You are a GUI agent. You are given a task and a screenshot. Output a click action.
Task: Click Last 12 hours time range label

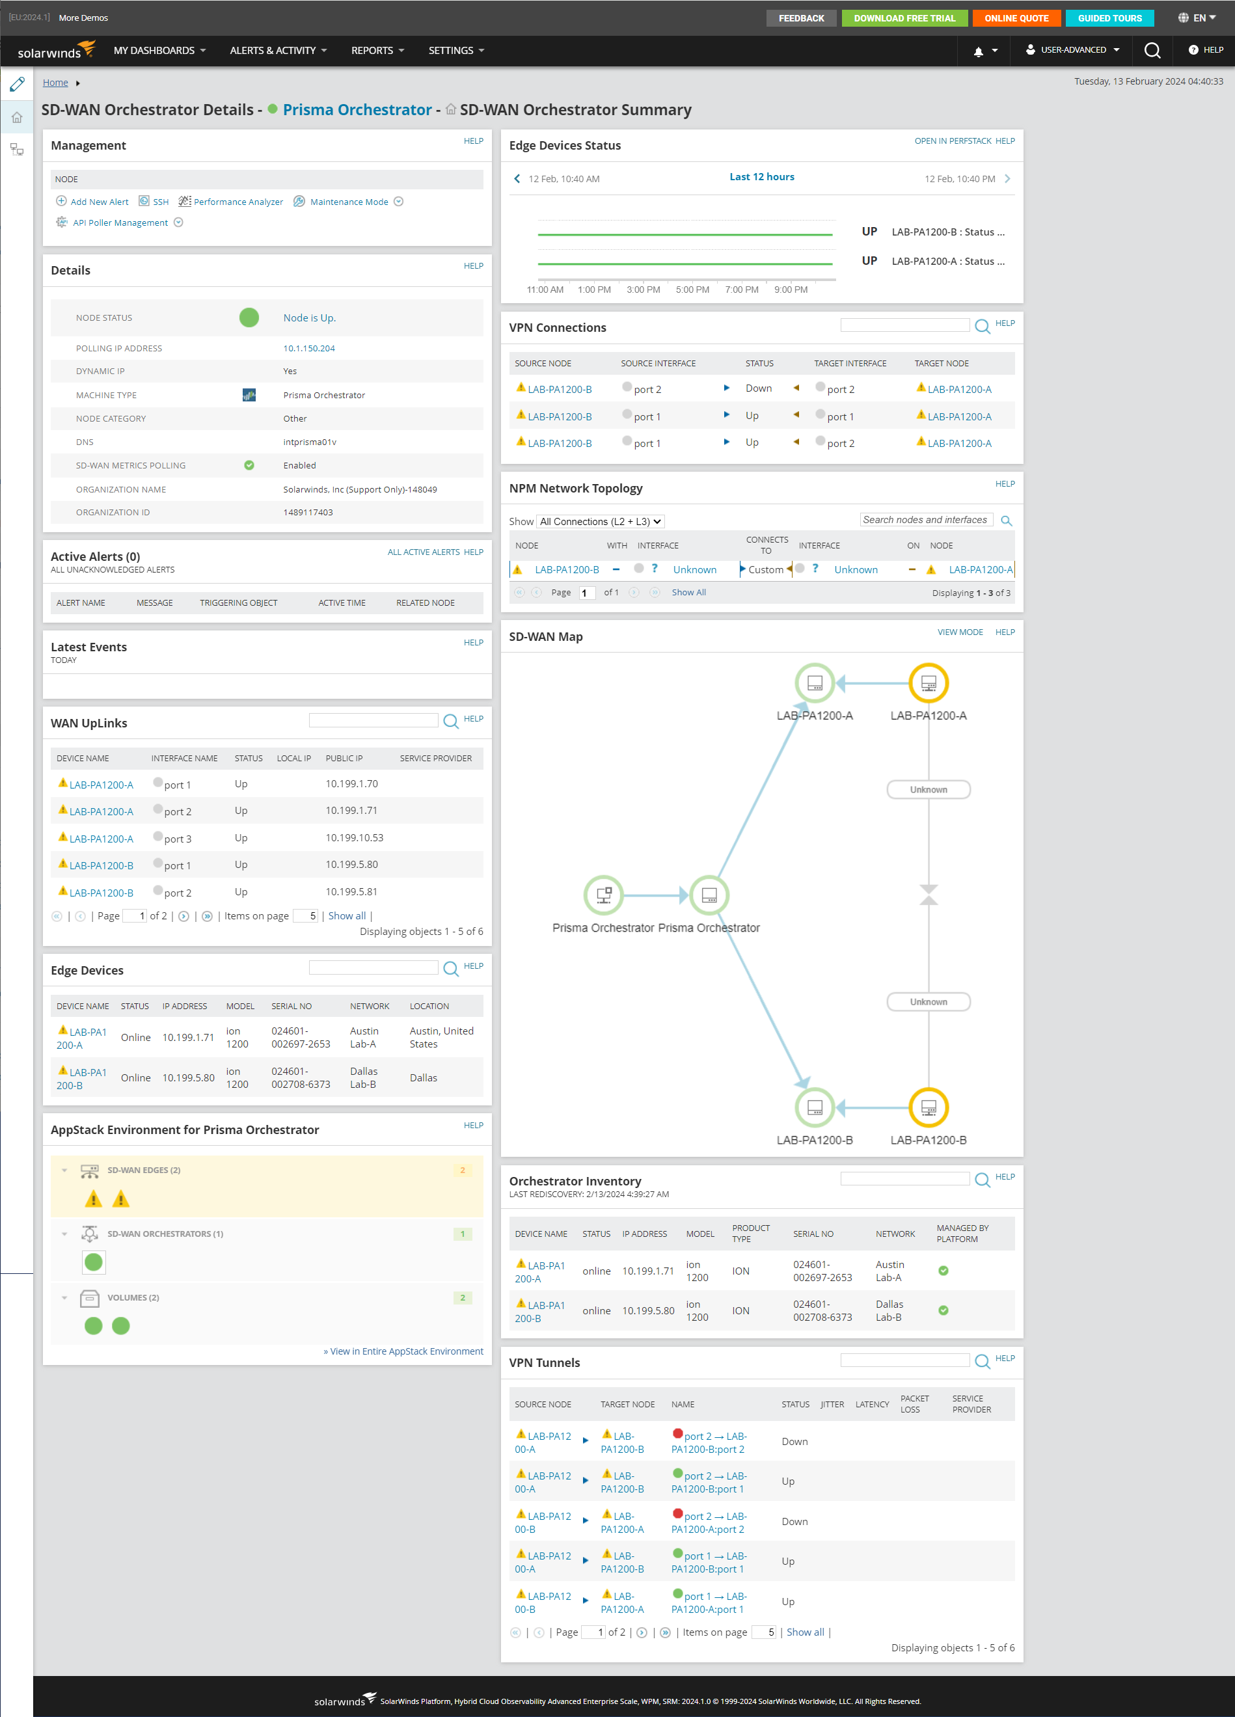pos(762,176)
